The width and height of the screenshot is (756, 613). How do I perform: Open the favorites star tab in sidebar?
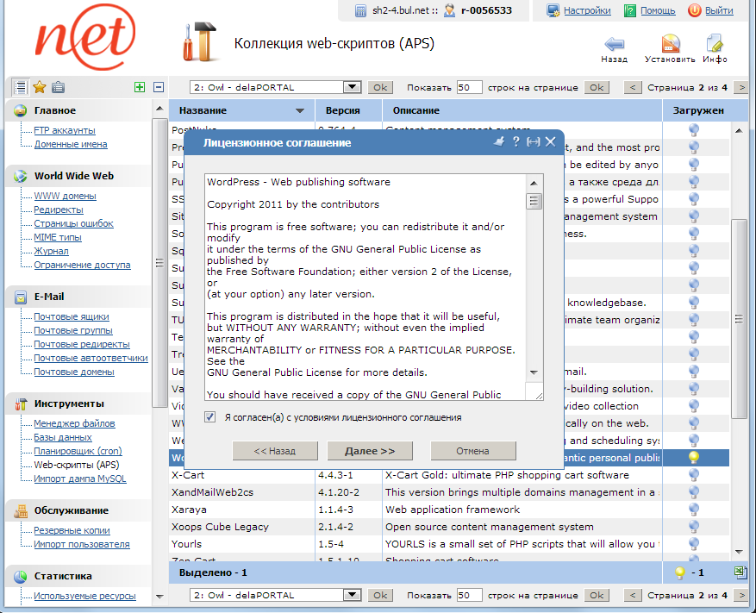(x=39, y=87)
